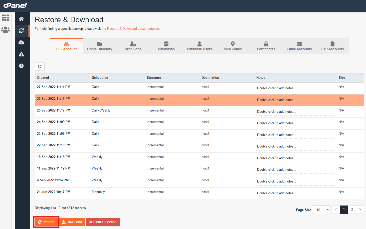
Task: Switch to the Databases tab
Action: (x=166, y=46)
